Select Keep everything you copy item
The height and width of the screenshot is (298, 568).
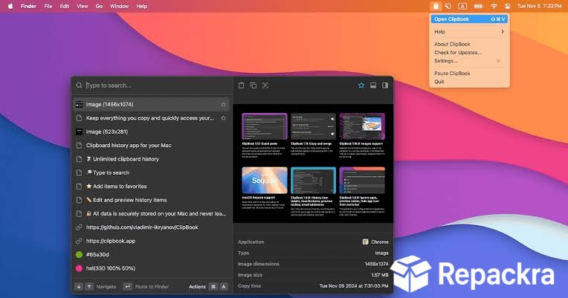pyautogui.click(x=152, y=118)
